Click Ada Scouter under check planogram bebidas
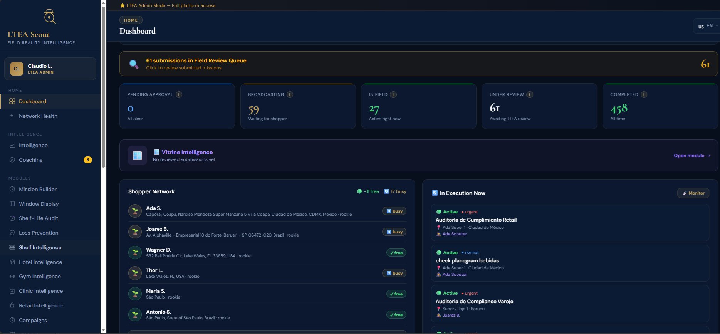The image size is (720, 334). tap(455, 274)
